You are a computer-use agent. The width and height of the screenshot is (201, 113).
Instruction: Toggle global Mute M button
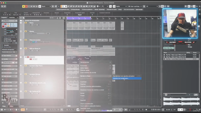pyautogui.click(x=24, y=6)
